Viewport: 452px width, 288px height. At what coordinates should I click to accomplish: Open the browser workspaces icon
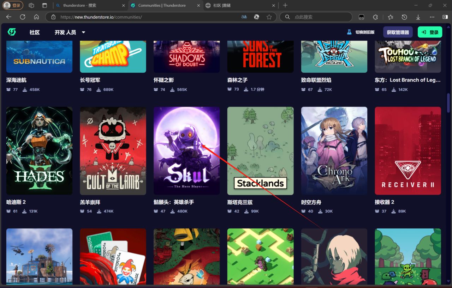pyautogui.click(x=31, y=5)
